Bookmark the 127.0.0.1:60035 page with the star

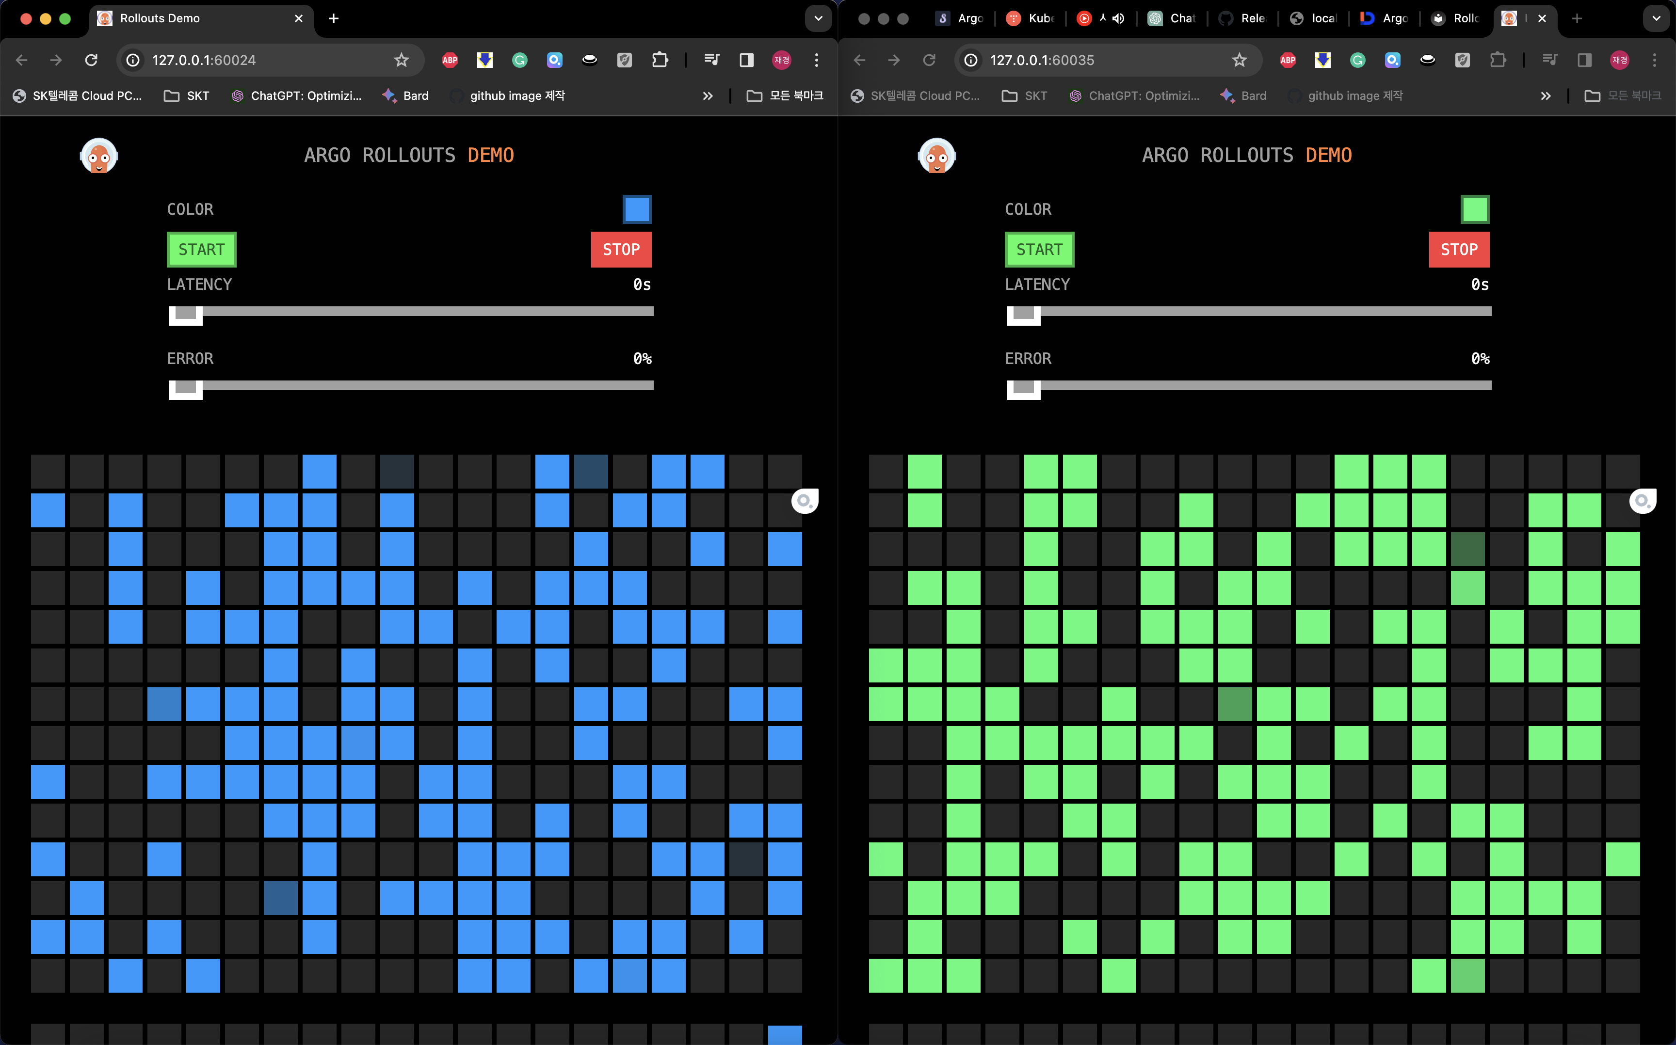tap(1239, 60)
